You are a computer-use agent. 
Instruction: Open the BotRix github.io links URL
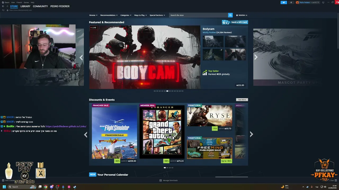[66, 126]
